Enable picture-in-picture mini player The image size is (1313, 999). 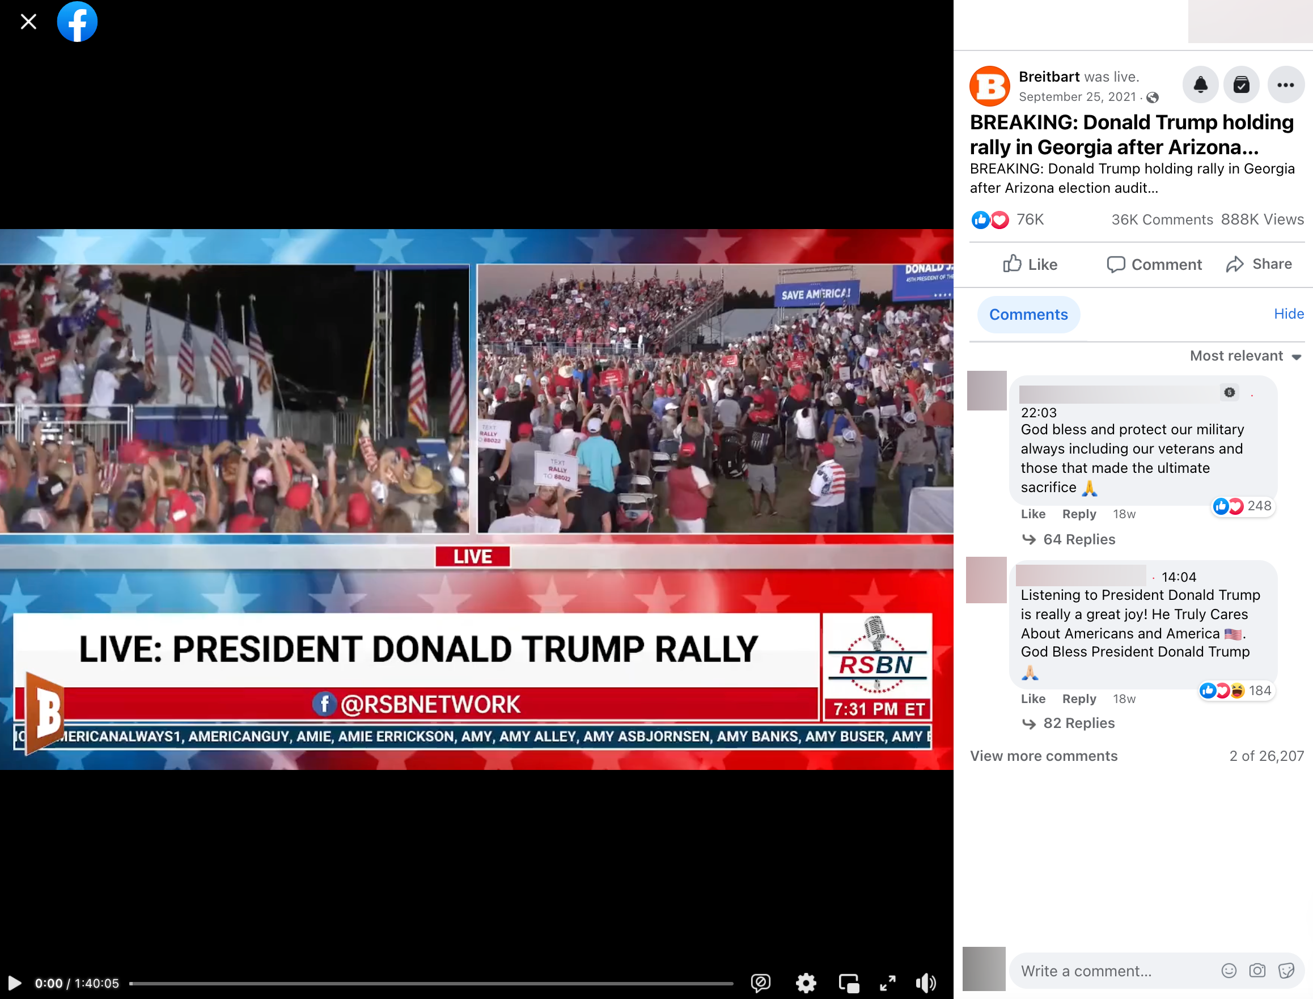click(849, 983)
